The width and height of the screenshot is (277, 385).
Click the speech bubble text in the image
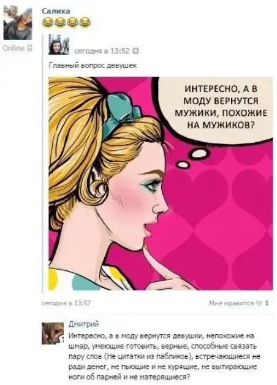point(221,107)
